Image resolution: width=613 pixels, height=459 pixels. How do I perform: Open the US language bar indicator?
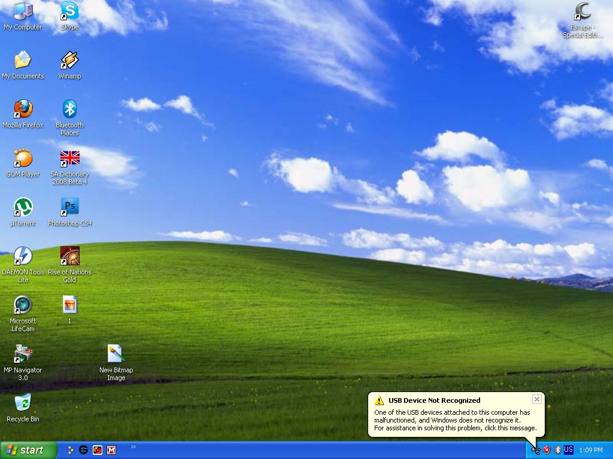(x=569, y=449)
